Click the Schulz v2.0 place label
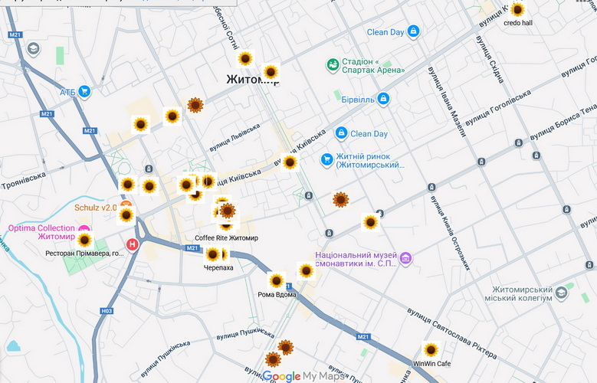This screenshot has width=597, height=383. (95, 208)
